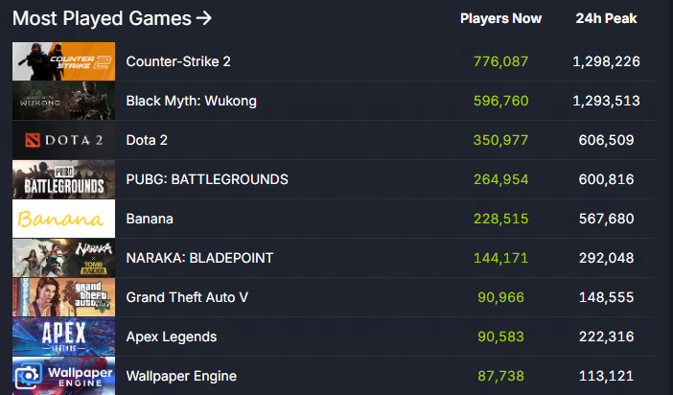
Task: Click the arrow beside Most Played Games
Action: [204, 18]
